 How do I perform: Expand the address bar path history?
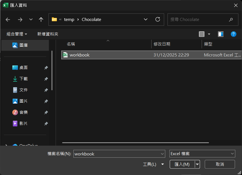coord(146,20)
